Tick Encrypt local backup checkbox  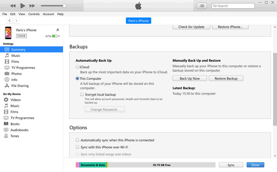(x=82, y=94)
